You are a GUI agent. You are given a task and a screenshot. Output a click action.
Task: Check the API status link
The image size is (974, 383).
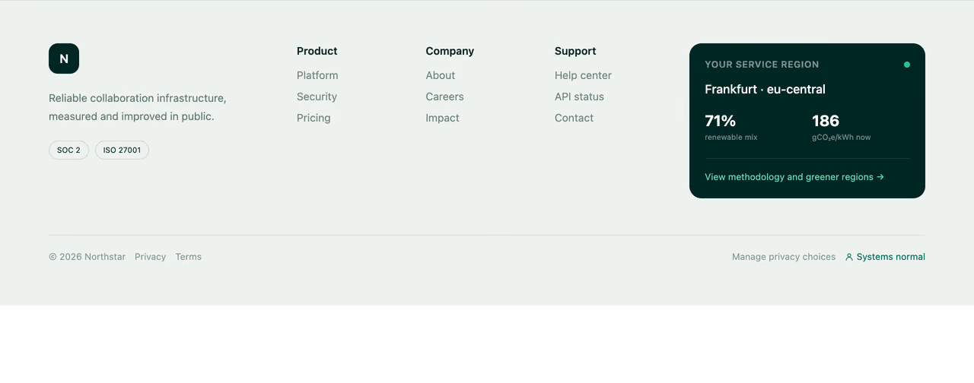coord(579,97)
